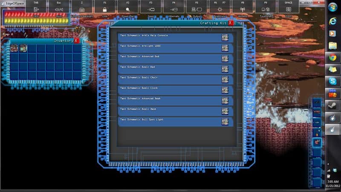Click the Basic Desk schematic icon
The height and width of the screenshot is (192, 341).
pos(225,111)
